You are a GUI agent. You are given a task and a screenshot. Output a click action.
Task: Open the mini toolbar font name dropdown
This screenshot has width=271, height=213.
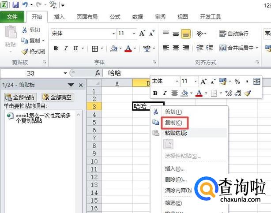pyautogui.click(x=177, y=81)
